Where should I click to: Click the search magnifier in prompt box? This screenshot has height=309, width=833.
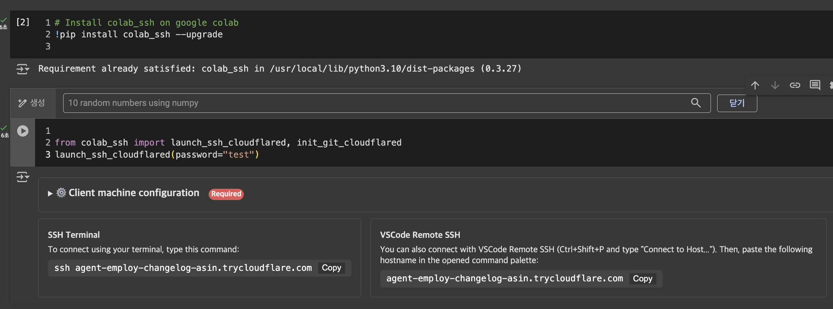696,103
